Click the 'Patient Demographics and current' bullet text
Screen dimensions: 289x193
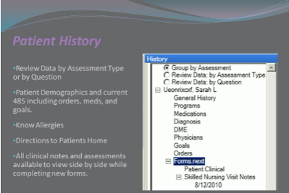click(70, 101)
